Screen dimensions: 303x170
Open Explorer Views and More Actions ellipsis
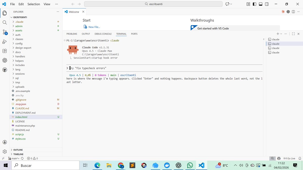[58, 12]
